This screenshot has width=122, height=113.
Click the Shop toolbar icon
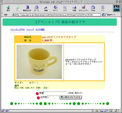pos(93,8)
